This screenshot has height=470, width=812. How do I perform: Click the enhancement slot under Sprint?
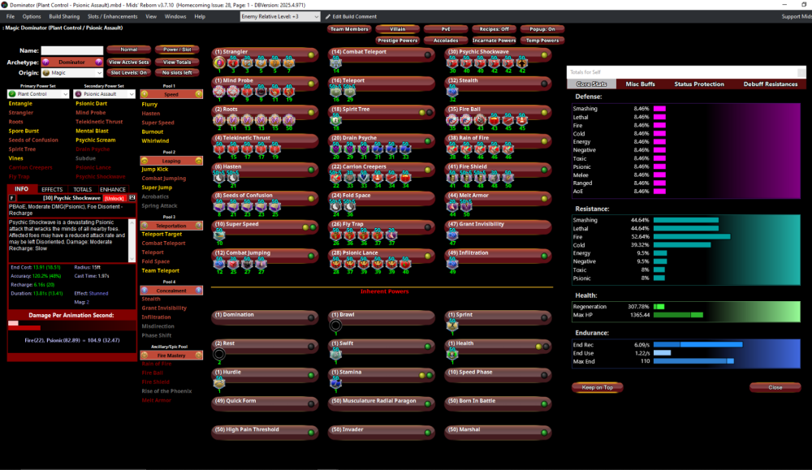453,326
